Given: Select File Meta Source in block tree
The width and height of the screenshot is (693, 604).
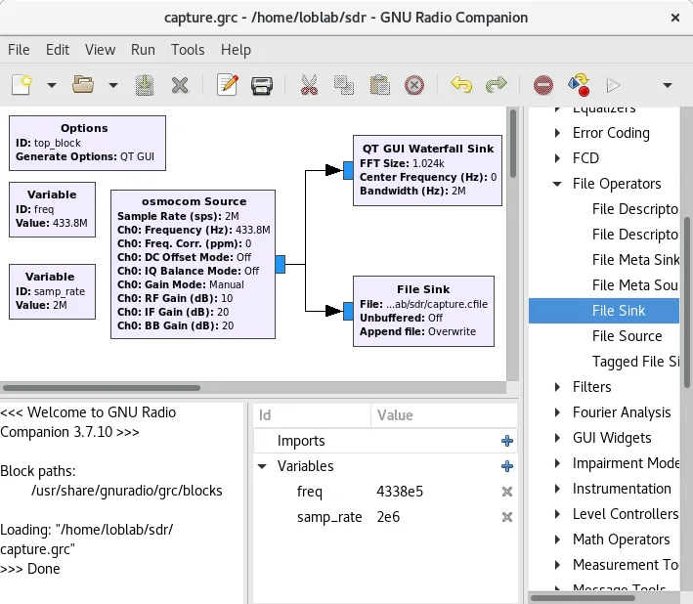Looking at the screenshot, I should click(x=604, y=285).
